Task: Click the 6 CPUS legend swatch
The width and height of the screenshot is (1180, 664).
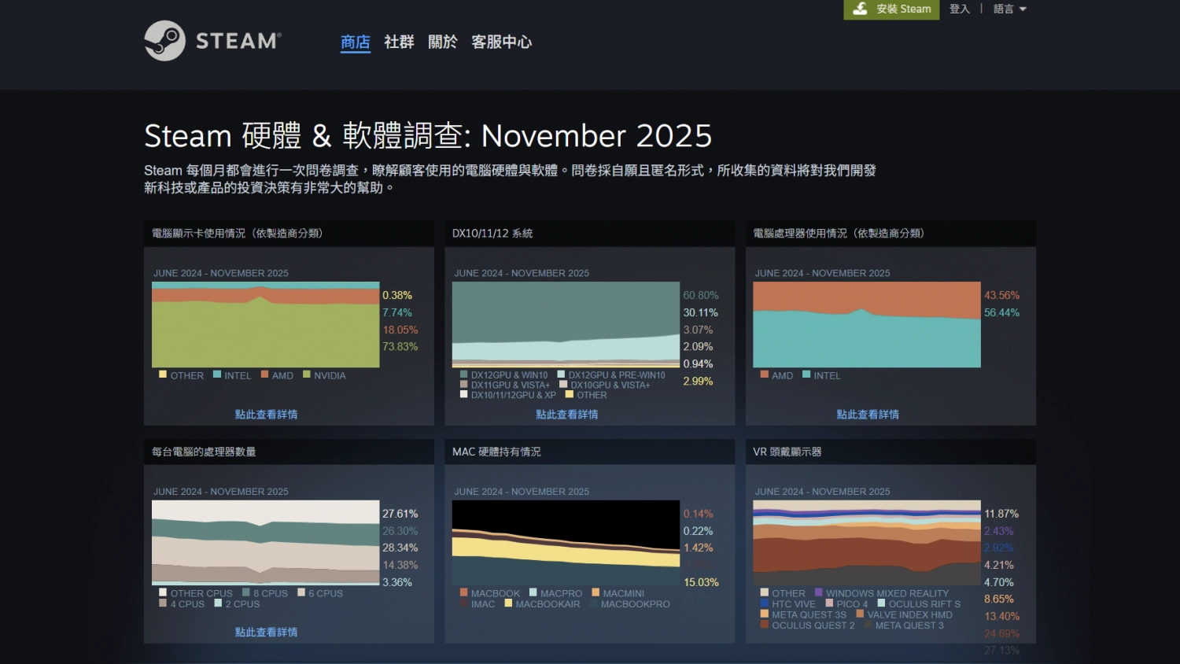Action: 301,592
